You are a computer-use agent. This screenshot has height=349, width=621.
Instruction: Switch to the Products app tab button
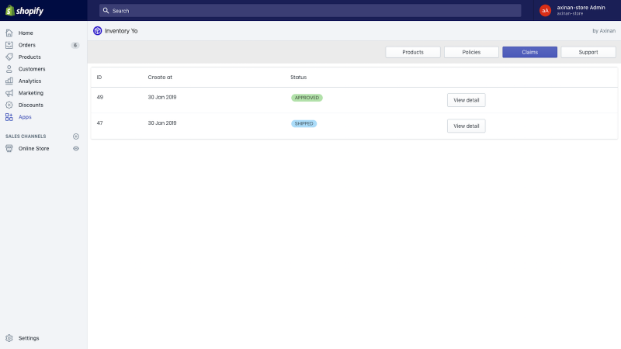[x=413, y=52]
